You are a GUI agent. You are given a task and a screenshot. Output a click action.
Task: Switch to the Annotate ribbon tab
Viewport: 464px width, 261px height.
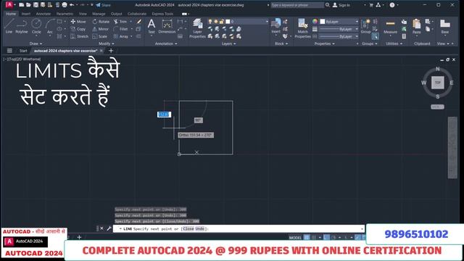click(x=43, y=14)
